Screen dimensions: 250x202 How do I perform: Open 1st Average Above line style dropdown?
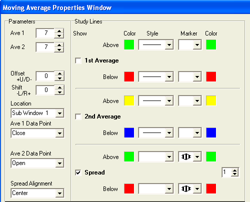click(169, 45)
